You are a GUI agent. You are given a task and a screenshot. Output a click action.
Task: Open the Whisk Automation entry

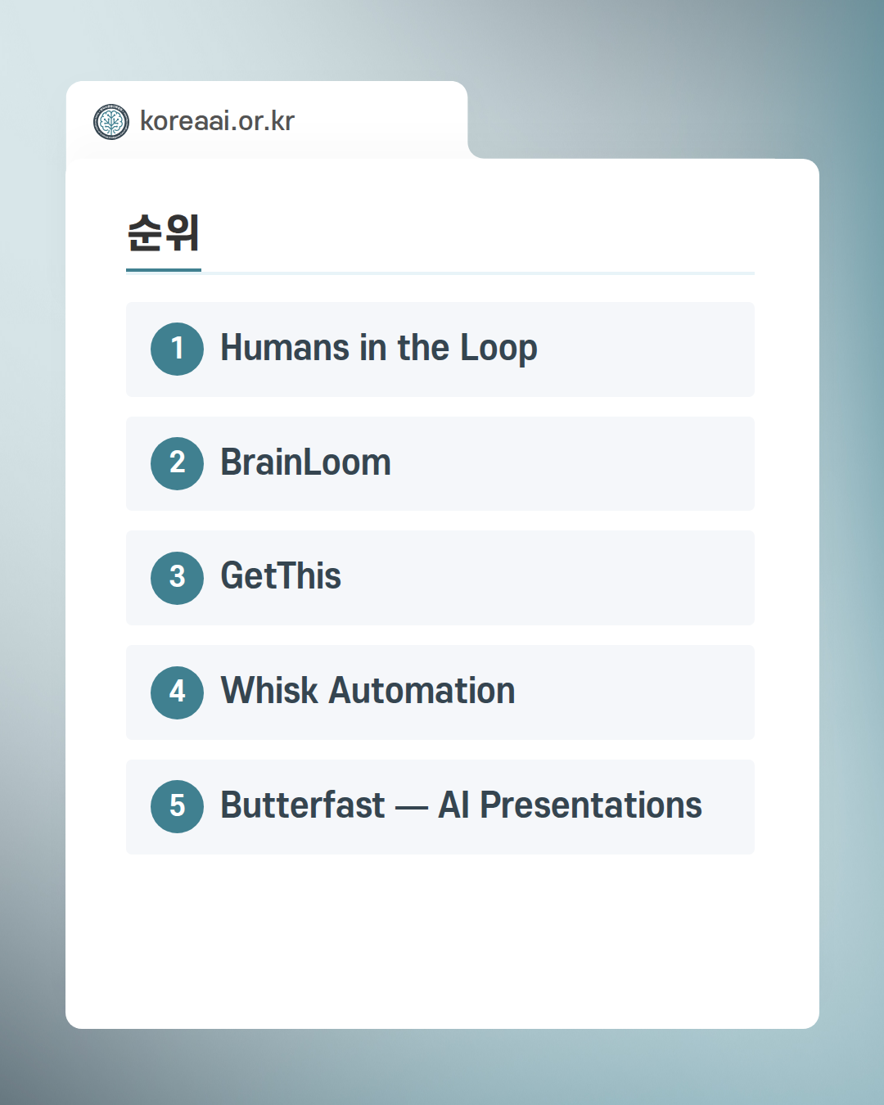tap(368, 691)
